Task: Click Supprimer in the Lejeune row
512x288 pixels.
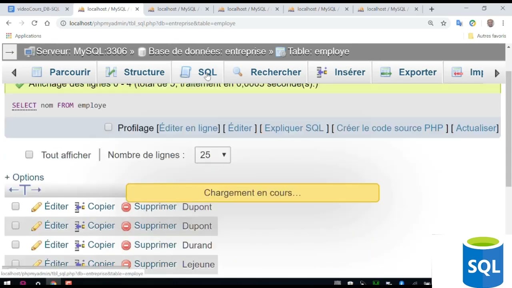Action: click(155, 264)
